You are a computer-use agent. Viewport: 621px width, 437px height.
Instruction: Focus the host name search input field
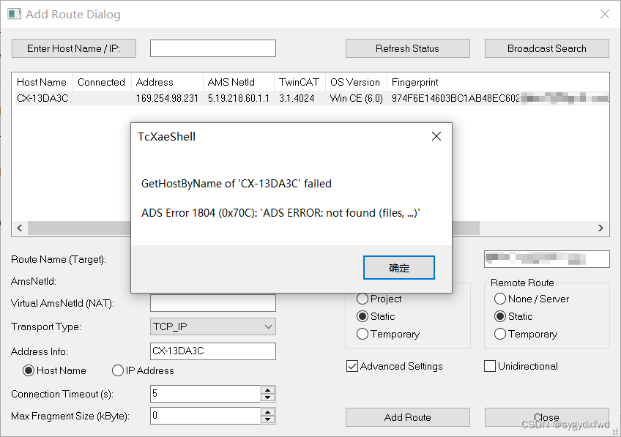click(x=212, y=48)
